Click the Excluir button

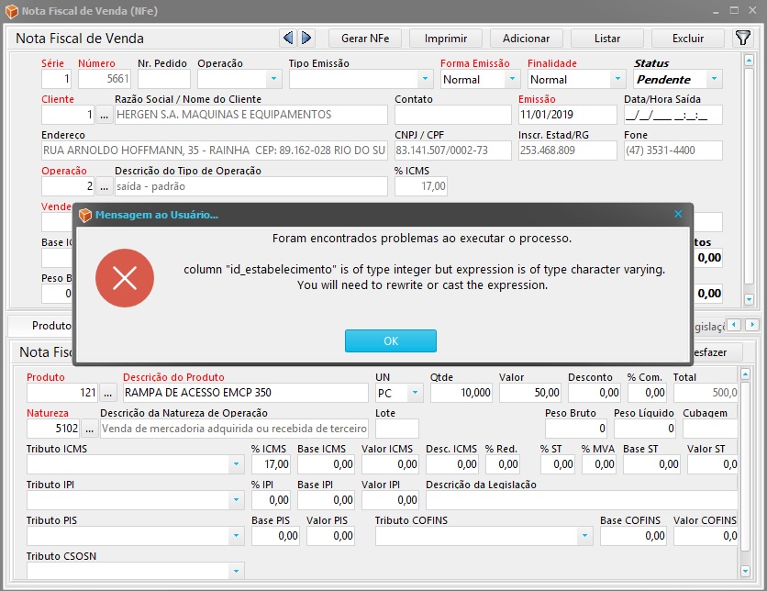[688, 39]
